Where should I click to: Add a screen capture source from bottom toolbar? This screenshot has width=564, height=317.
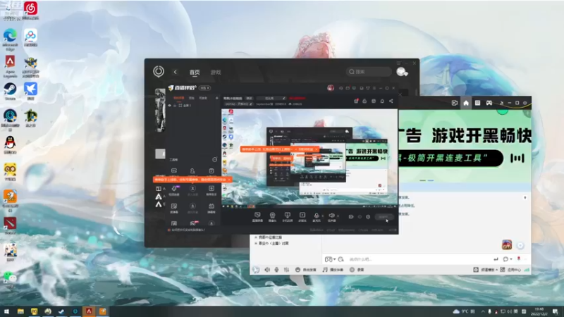pos(257,217)
